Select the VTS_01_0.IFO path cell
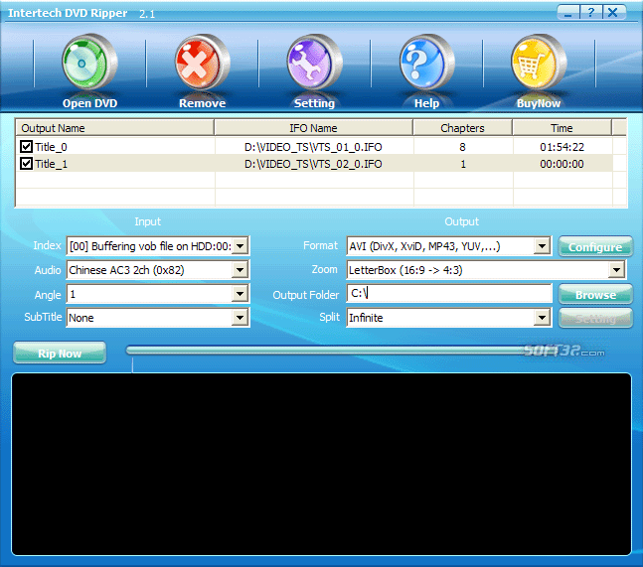 click(x=313, y=147)
